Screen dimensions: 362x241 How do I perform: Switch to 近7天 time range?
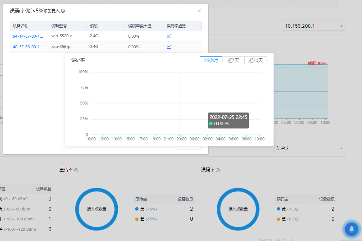pos(234,60)
